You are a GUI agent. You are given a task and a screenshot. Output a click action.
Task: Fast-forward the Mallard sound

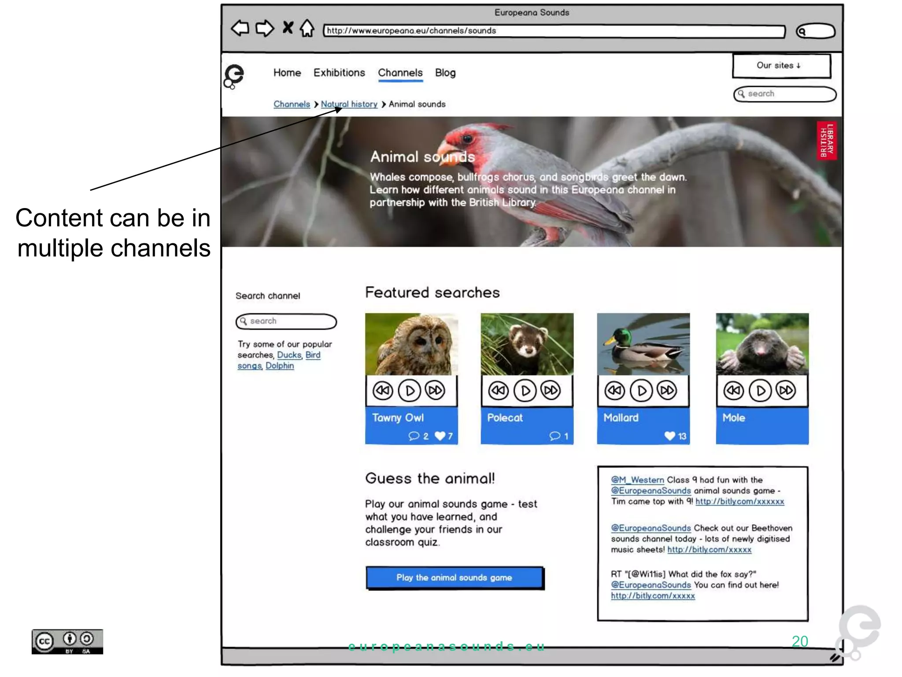coord(667,391)
